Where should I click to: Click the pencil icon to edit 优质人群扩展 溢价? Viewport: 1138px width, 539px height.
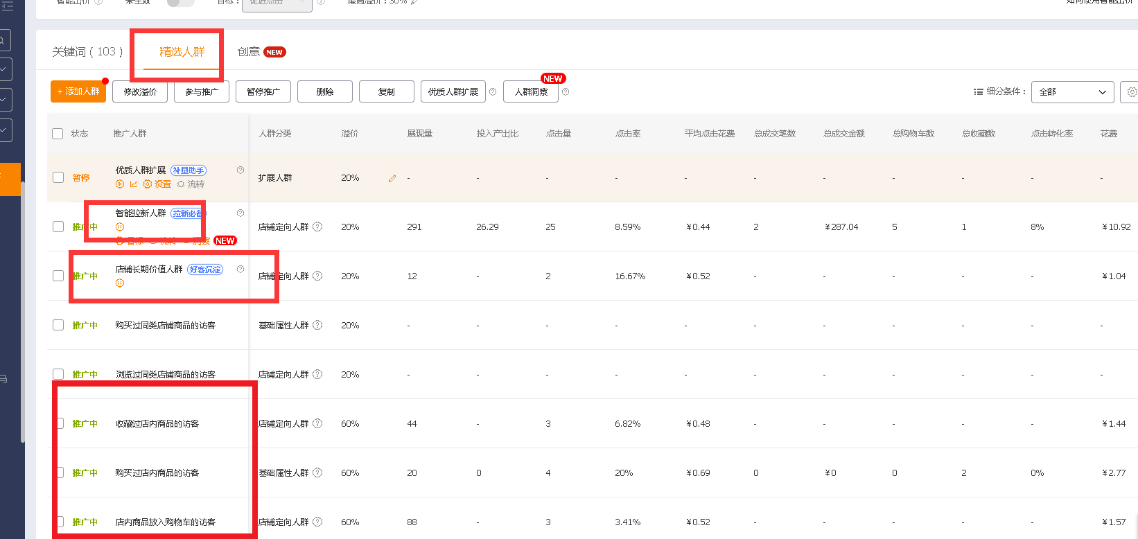click(392, 179)
